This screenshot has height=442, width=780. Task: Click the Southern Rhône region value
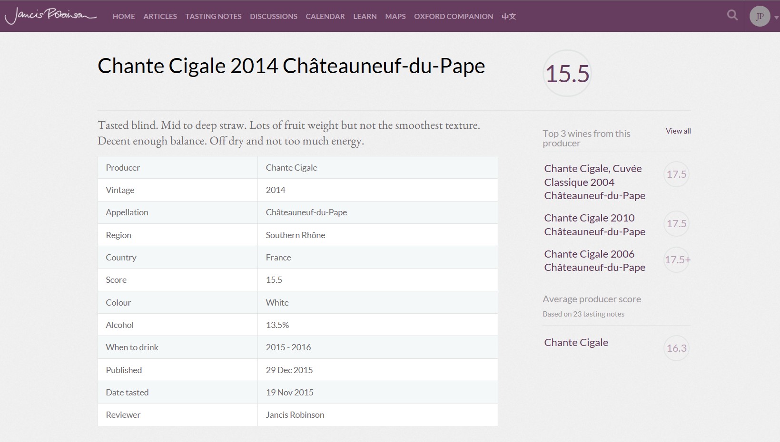(x=295, y=235)
